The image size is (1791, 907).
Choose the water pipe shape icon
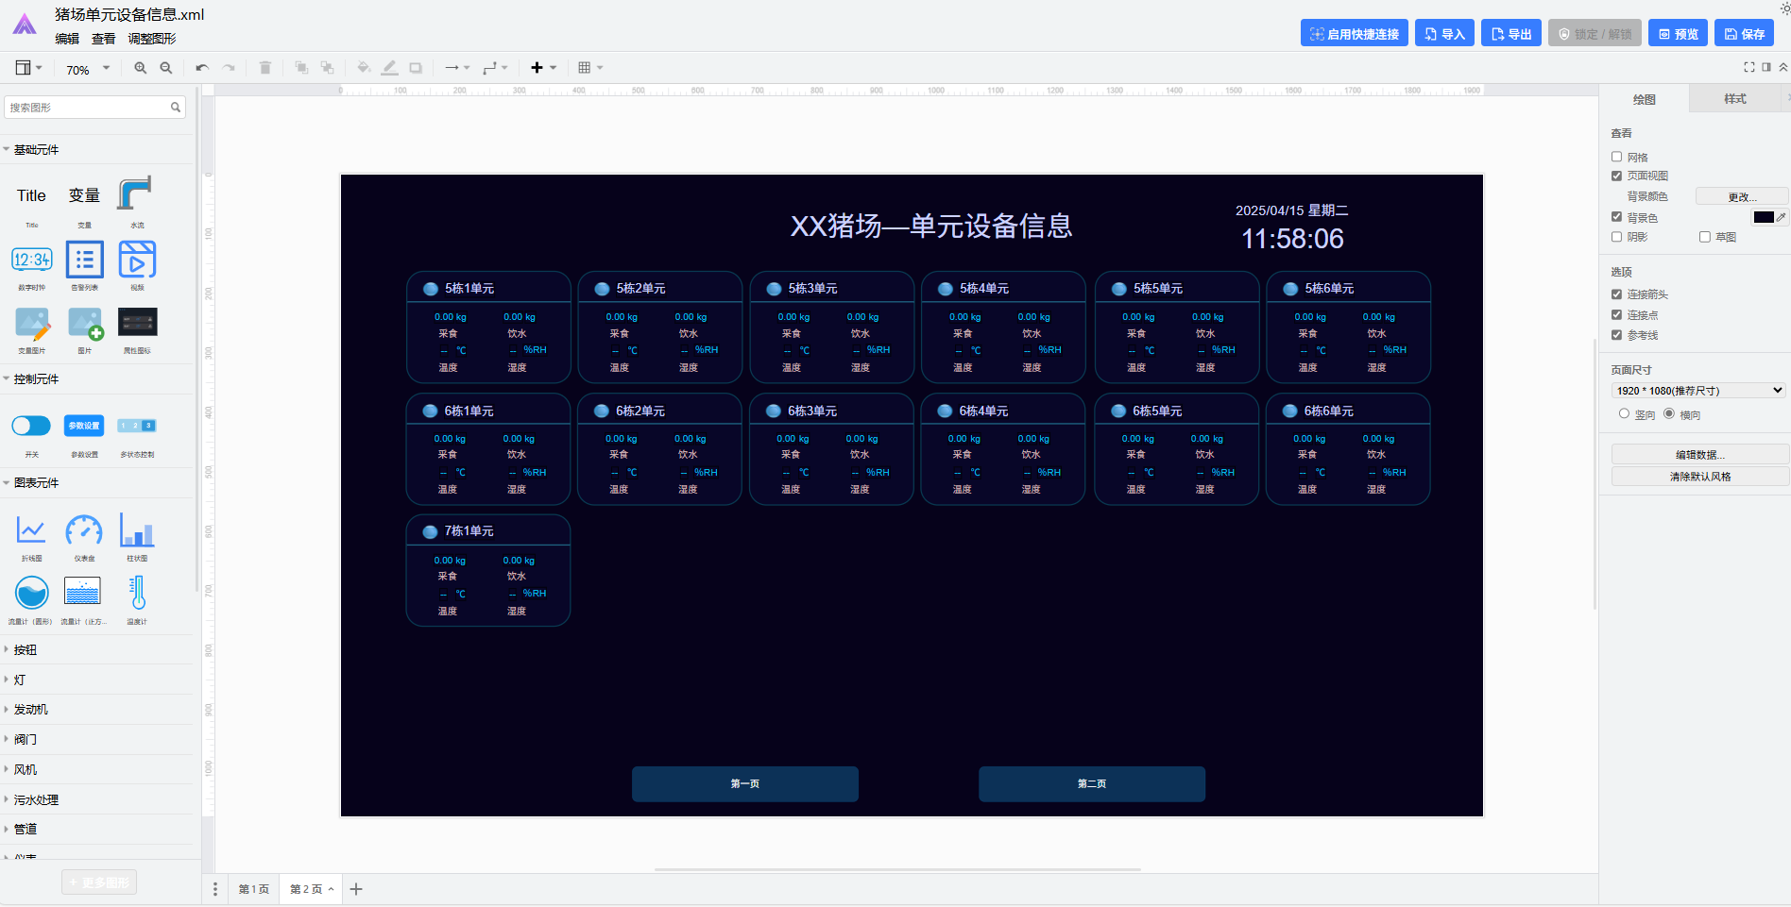[136, 194]
